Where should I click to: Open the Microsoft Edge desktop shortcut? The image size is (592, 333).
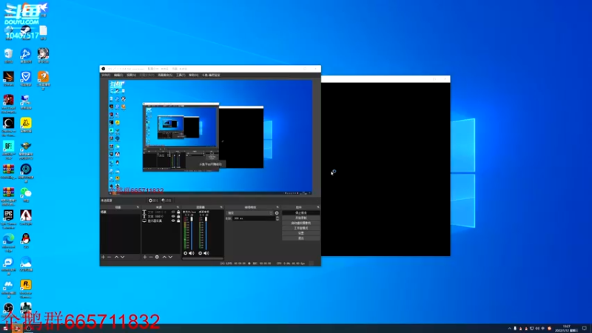(8, 243)
